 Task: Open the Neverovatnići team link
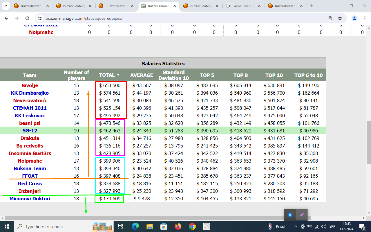[x=30, y=100]
